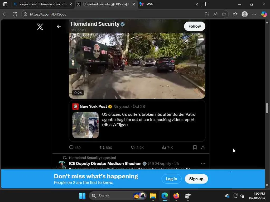Repost the post with 890 reposts
270x202 pixels.
tap(106, 148)
